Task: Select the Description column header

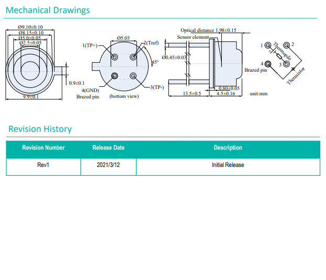Action: [228, 148]
